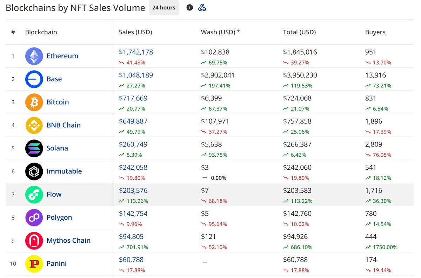The image size is (421, 278).
Task: Click the Blockchains by NFT Sales Volume heading
Action: point(75,8)
